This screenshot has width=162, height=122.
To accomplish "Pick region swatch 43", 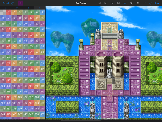I will (x=20, y=40).
